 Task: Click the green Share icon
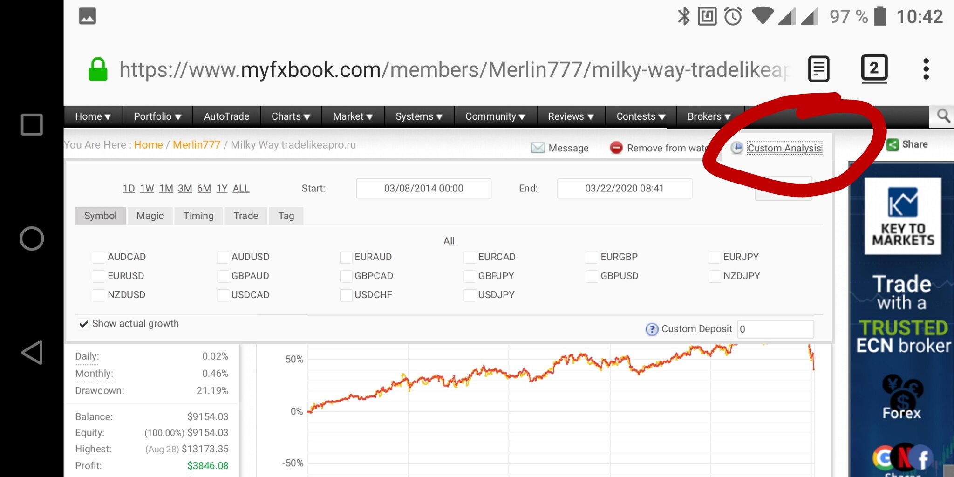point(892,145)
